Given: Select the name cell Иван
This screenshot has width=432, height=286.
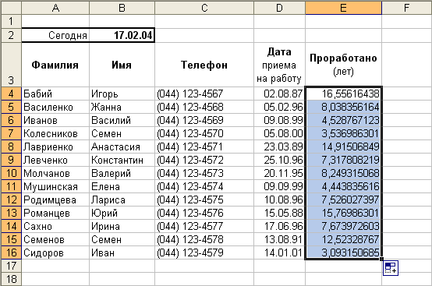Looking at the screenshot, I should coord(122,252).
